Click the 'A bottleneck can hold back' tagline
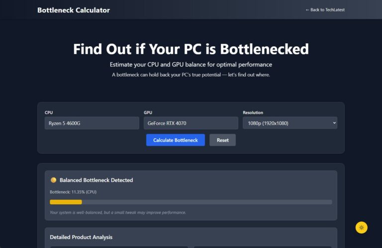The image size is (382, 248). [x=191, y=75]
